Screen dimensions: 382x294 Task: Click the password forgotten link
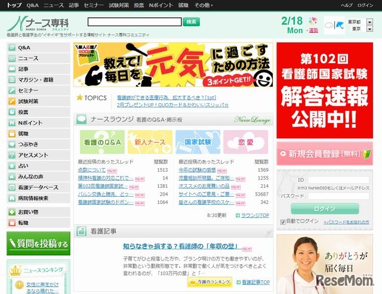click(x=346, y=222)
